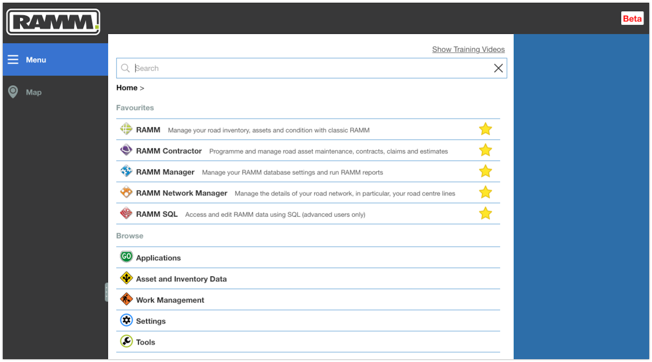Click RAMM Contractor description about maintenance contracts
Viewport: 652px width, 362px height.
tap(328, 151)
